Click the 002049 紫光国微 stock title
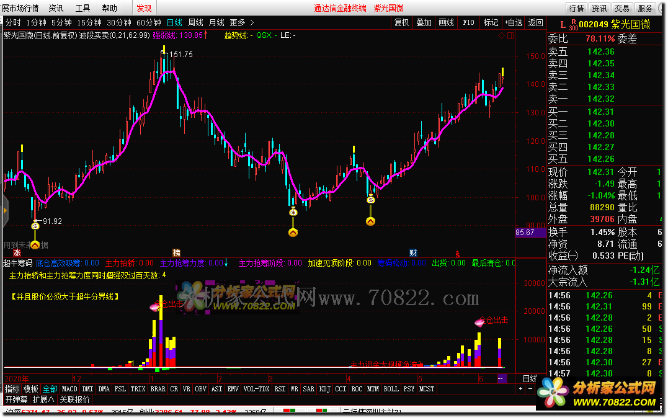Screen dimensions: 668x418 click(x=615, y=25)
